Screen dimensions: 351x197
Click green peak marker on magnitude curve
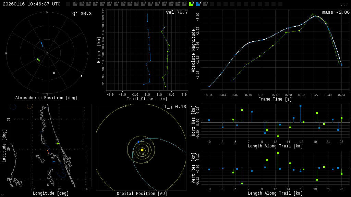click(313, 14)
